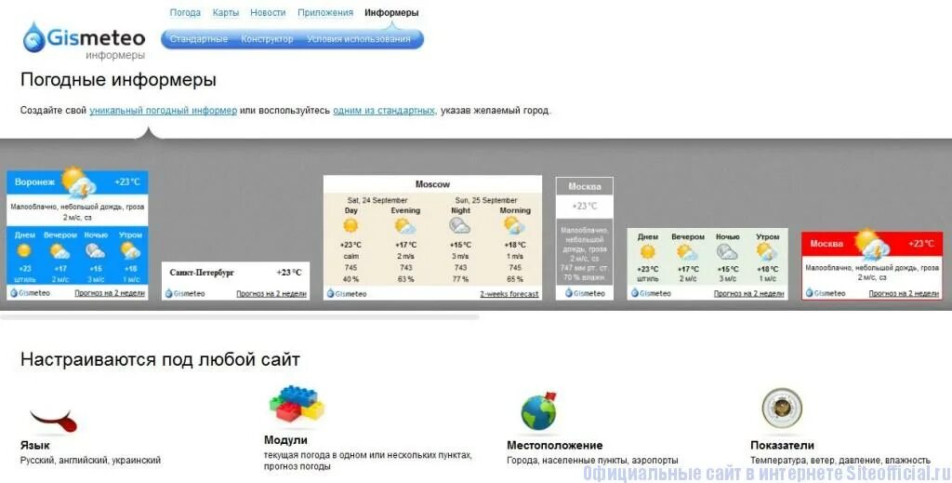The width and height of the screenshot is (952, 483).
Task: Click the barometer Показатели icon
Action: 782,409
